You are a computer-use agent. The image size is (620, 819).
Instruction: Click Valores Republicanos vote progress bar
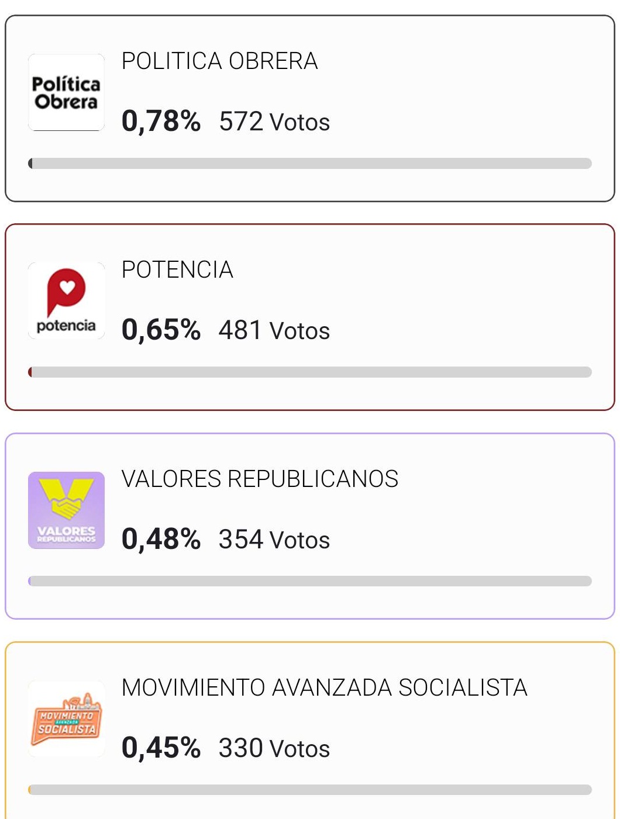click(310, 581)
